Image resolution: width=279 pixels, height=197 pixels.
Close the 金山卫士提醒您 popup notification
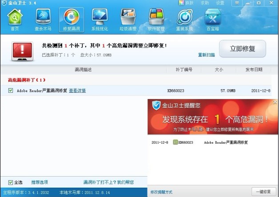[x=275, y=102]
